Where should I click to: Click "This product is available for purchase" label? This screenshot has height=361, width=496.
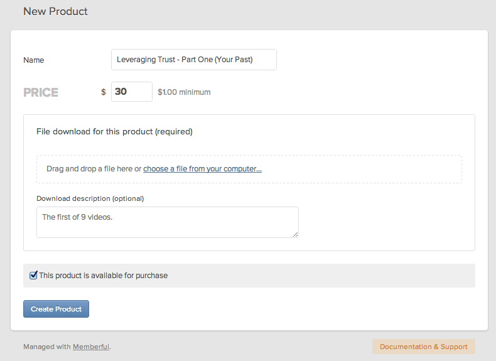pos(103,276)
